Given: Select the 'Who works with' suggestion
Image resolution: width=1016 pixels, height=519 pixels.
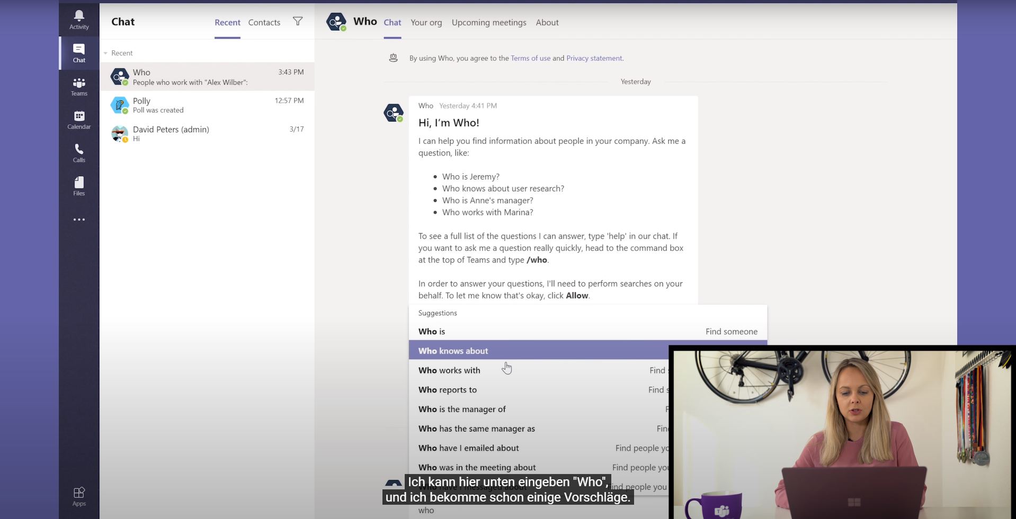Looking at the screenshot, I should [x=449, y=370].
